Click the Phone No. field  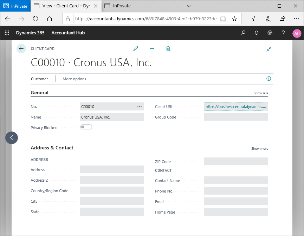(x=236, y=191)
